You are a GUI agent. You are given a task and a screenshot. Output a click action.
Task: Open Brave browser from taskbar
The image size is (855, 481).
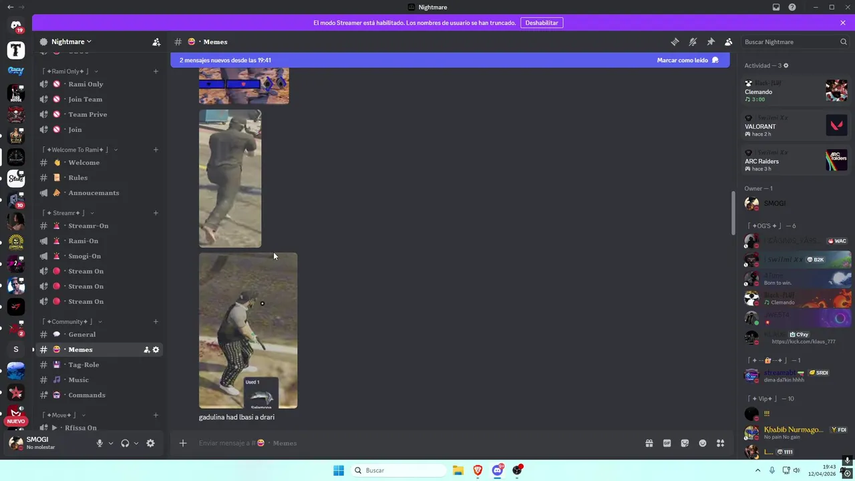(478, 470)
